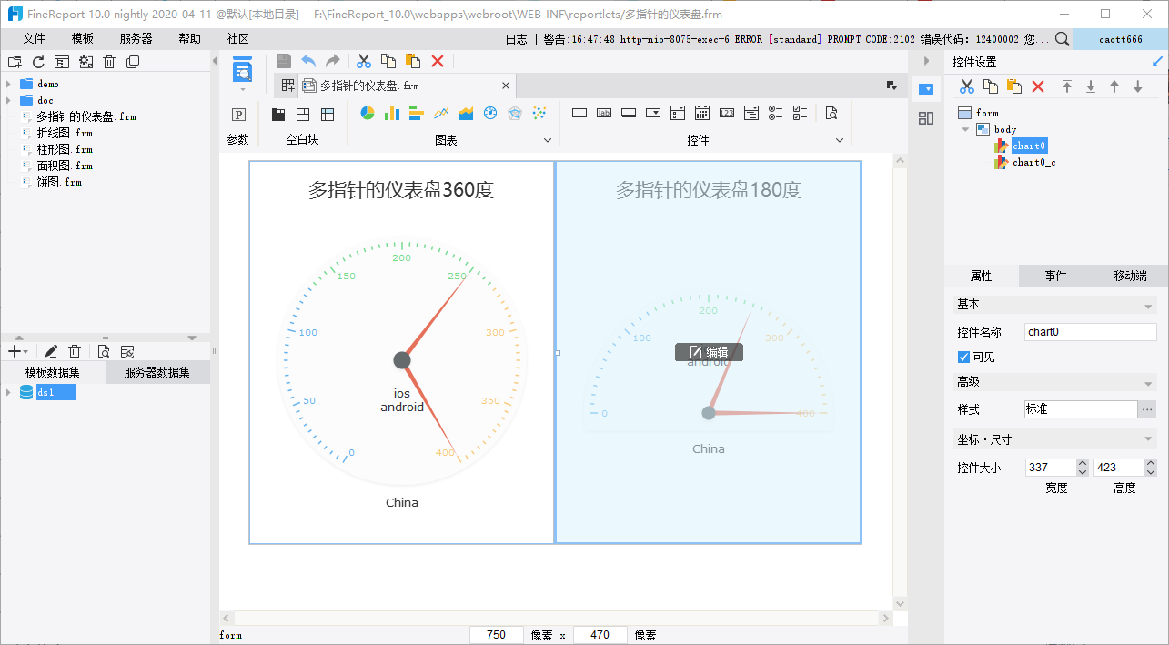Expand the demo folder
1169x645 pixels.
8,84
